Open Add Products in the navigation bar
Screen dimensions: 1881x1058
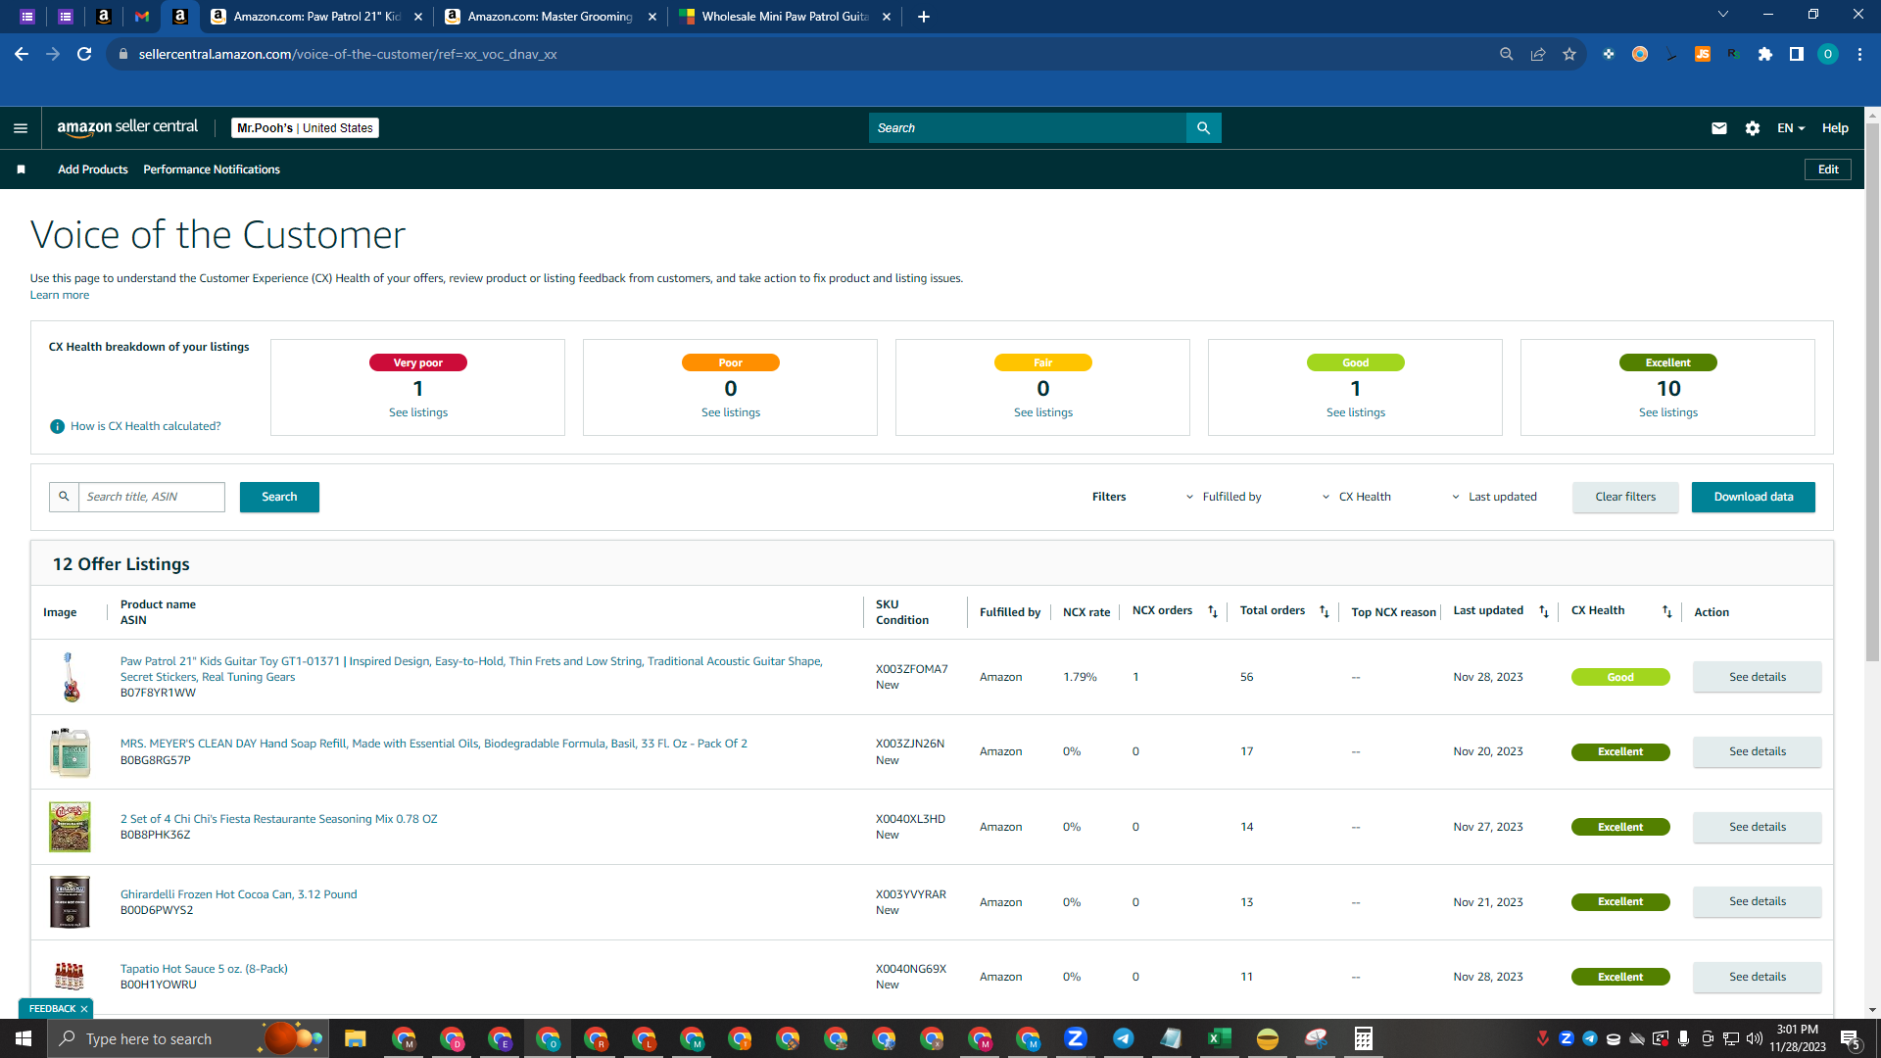(93, 169)
